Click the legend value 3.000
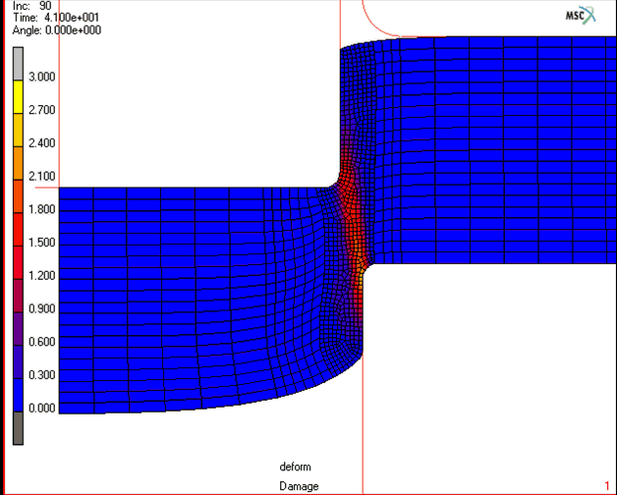 pyautogui.click(x=41, y=77)
